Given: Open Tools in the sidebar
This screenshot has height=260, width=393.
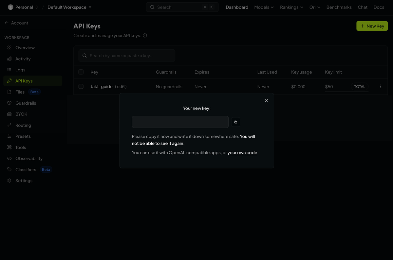Looking at the screenshot, I should click(x=33, y=147).
